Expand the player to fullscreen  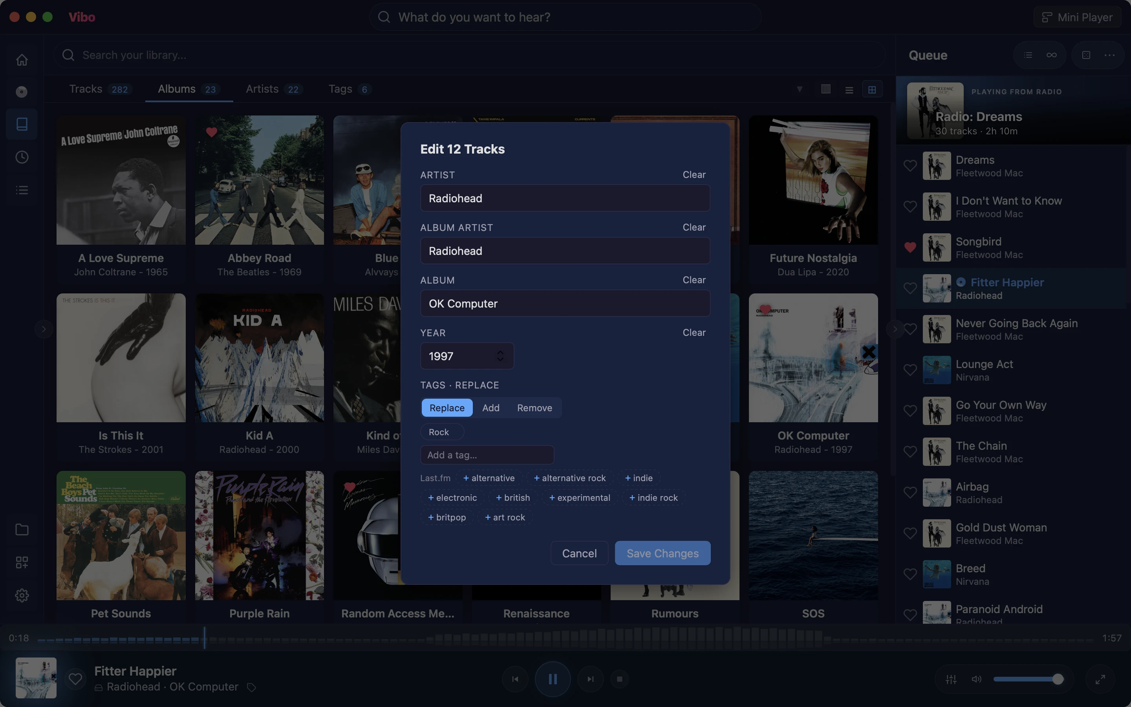[1101, 679]
